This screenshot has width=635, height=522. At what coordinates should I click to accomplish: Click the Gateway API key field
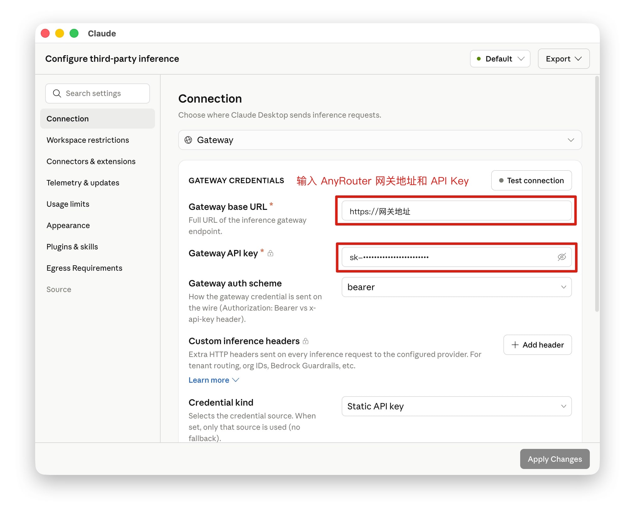456,257
